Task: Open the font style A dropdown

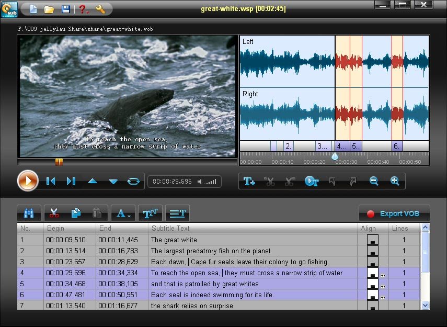Action: click(123, 213)
